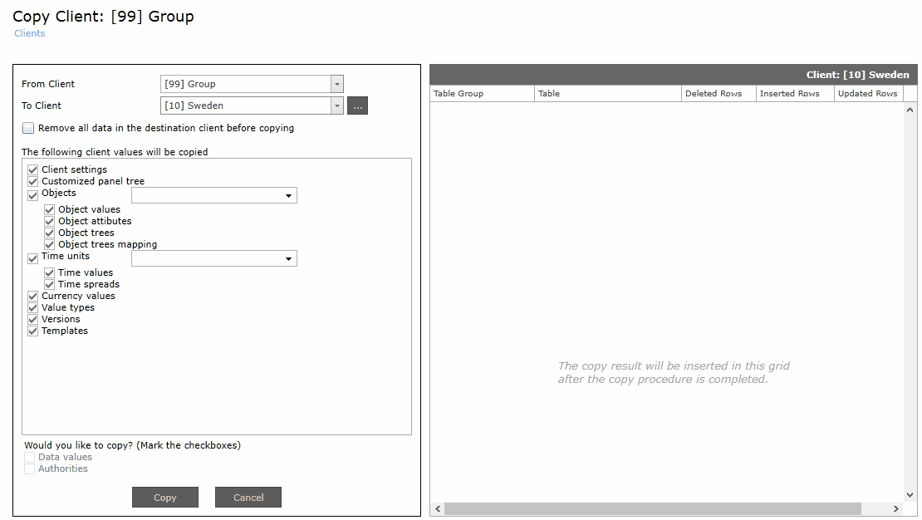Uncheck the Customized panel tree option
Screen dimensions: 922x520
pos(32,181)
